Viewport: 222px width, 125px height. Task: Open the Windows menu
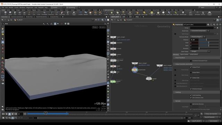click(x=22, y=8)
